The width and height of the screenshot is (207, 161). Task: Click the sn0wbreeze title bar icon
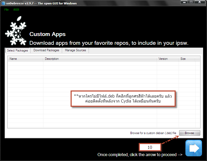pyautogui.click(x=3, y=3)
